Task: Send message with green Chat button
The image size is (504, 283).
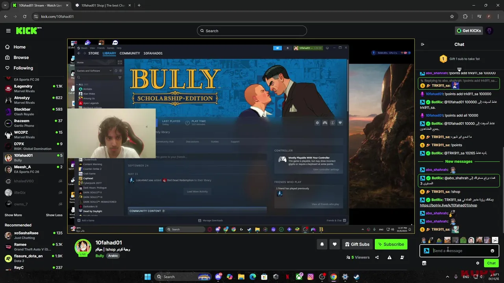Action: point(491,263)
